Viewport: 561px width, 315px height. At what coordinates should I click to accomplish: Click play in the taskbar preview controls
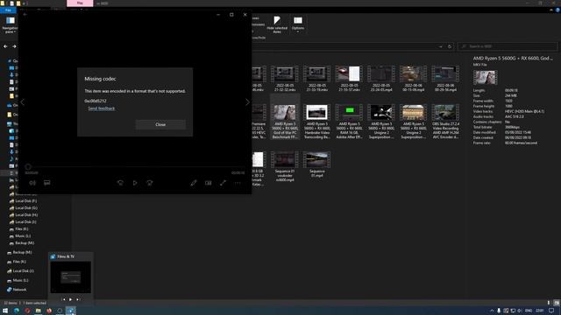point(71,299)
